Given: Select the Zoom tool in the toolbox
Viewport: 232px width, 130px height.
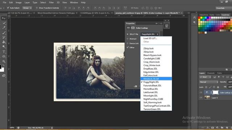Looking at the screenshot, I should (4, 61).
